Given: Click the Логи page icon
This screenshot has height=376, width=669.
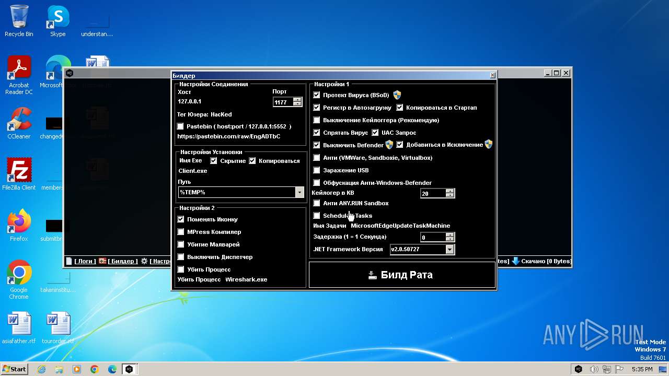Looking at the screenshot, I should point(69,261).
